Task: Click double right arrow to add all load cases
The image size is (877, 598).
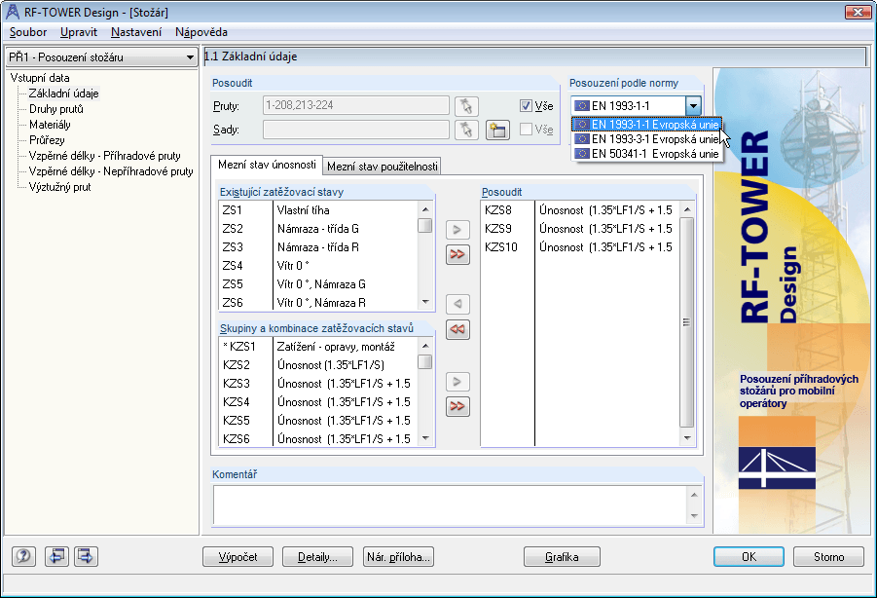Action: click(x=457, y=254)
